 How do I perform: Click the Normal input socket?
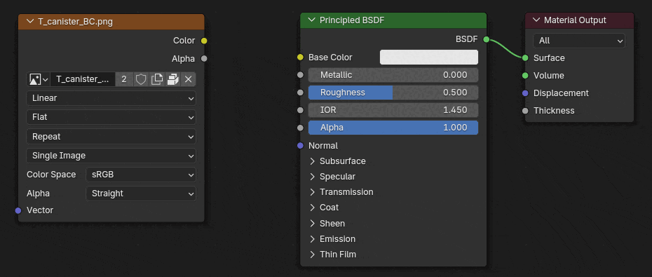[x=301, y=146]
